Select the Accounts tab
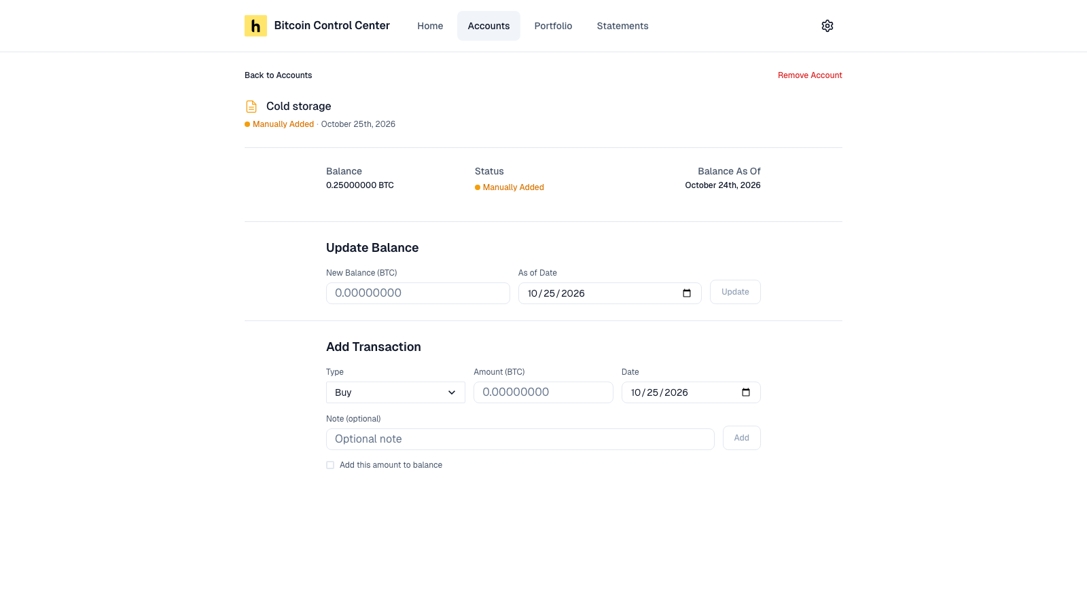The image size is (1087, 611). (x=488, y=26)
